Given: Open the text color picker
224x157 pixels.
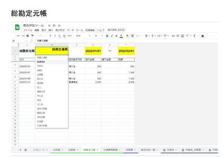Looking at the screenshot, I should [x=121, y=36].
